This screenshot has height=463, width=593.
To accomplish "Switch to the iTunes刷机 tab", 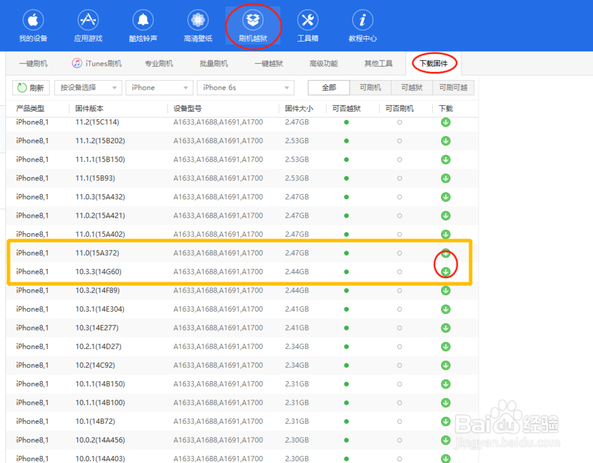I will coord(97,64).
